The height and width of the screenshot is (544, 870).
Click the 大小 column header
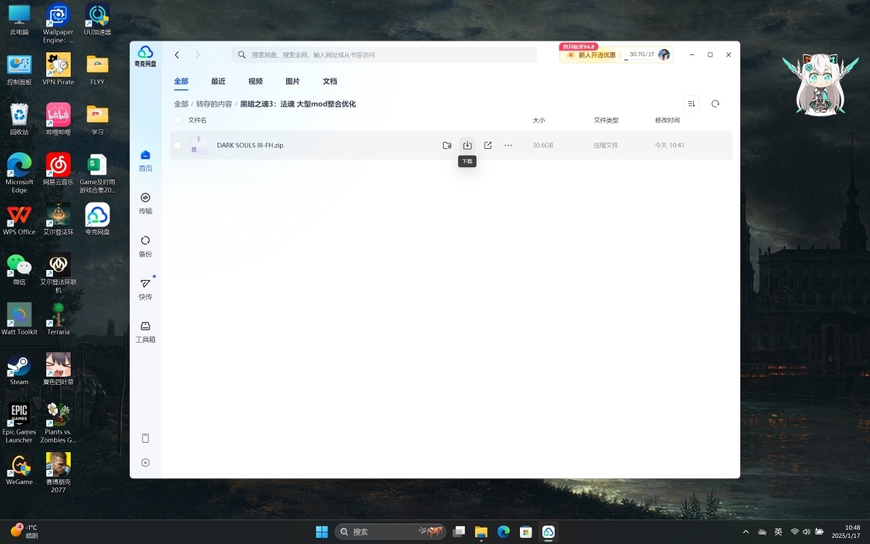tap(539, 120)
